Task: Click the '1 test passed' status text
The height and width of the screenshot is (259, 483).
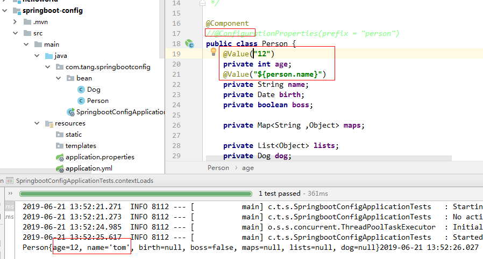Action: [x=279, y=194]
